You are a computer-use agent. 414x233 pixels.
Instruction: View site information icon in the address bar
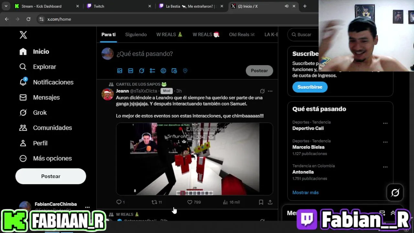coord(41,19)
